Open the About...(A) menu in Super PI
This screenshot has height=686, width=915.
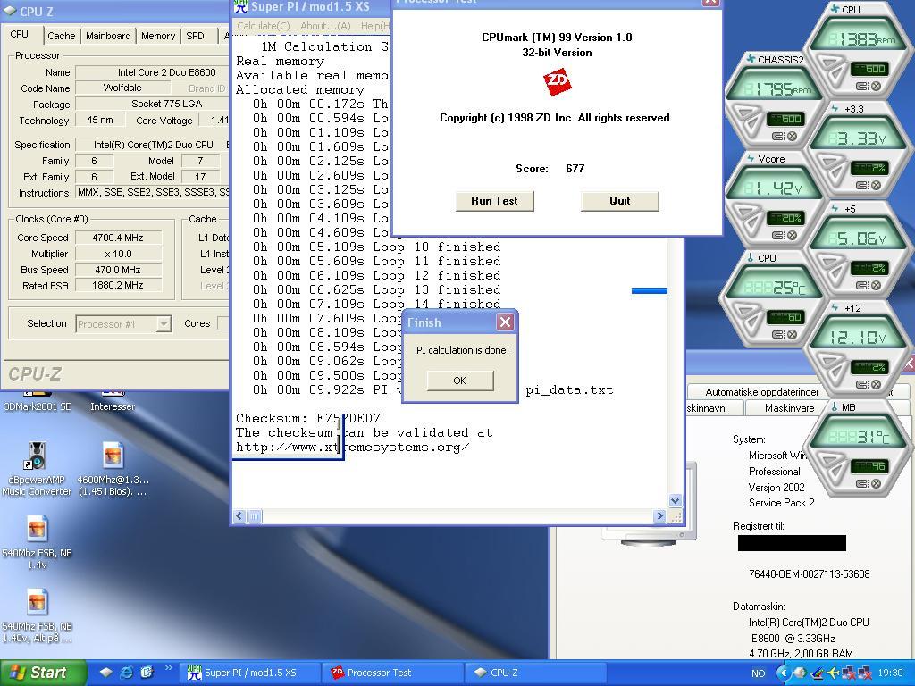point(325,26)
